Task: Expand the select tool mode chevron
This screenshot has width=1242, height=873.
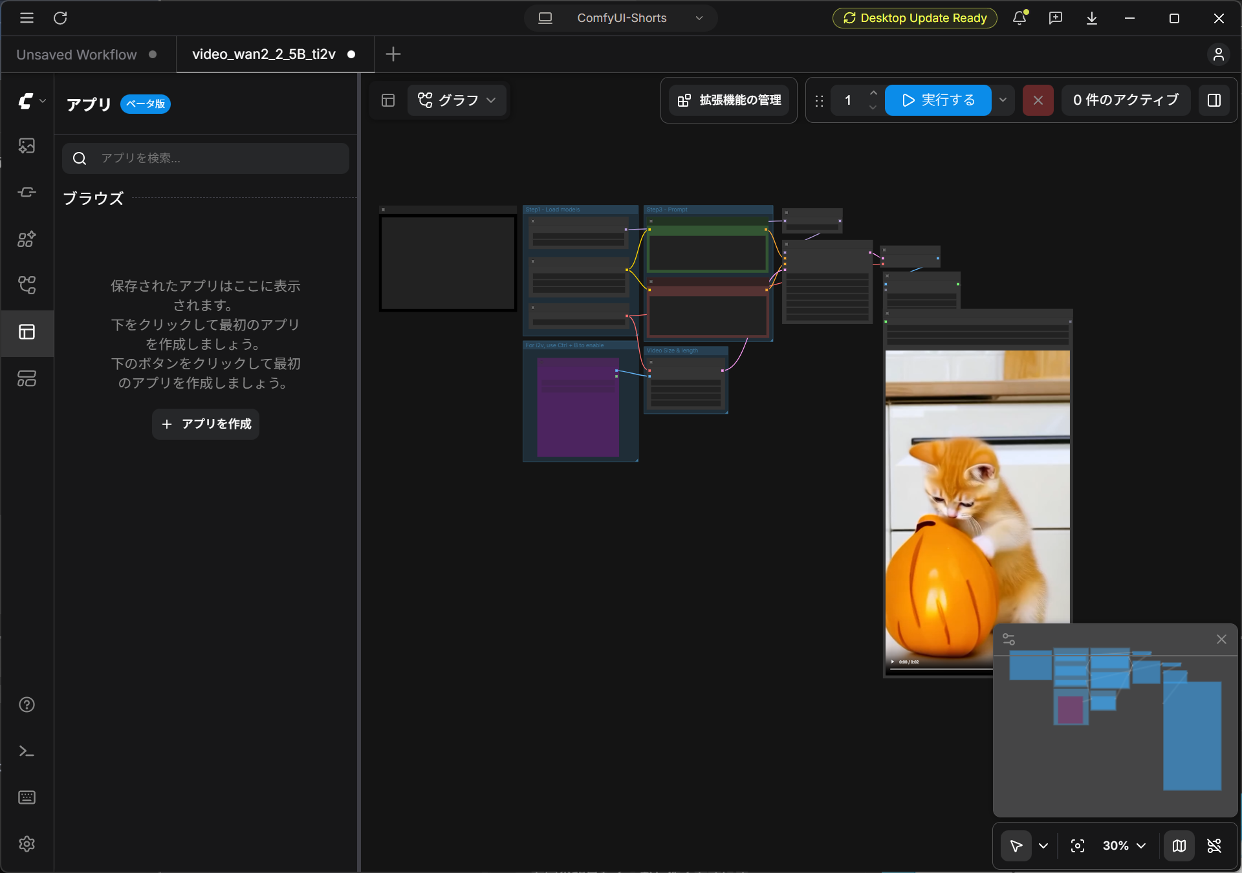Action: click(x=1043, y=846)
